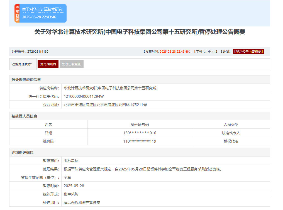
Task: Click the 处罚期限内 status tag
Action: tap(48, 64)
